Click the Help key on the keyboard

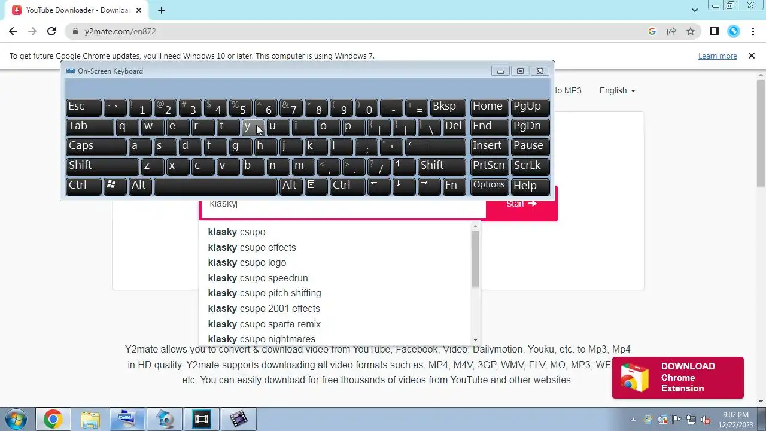click(530, 186)
